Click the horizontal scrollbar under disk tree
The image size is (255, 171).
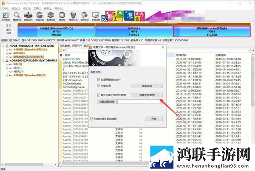point(29,165)
